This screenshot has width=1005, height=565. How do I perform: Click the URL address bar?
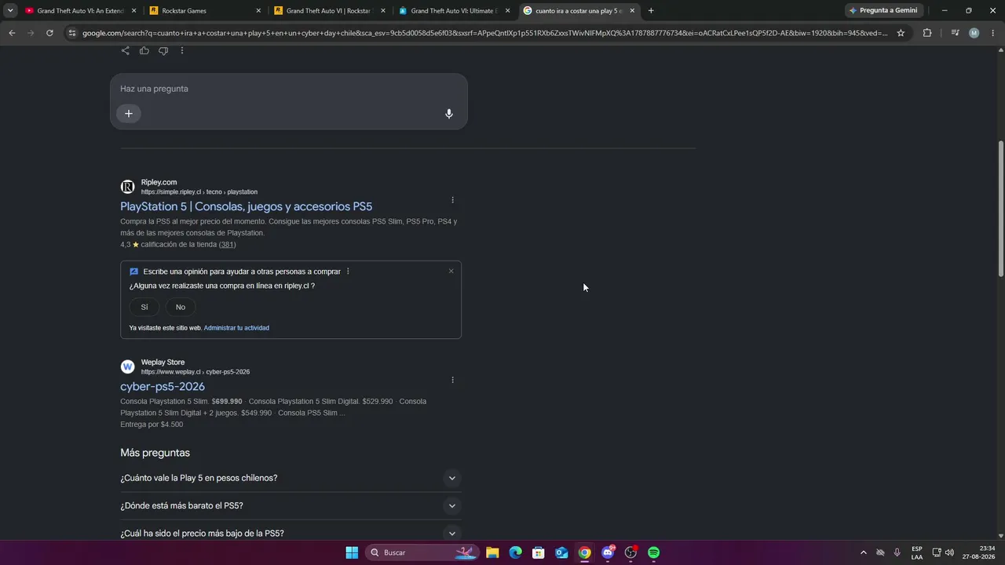click(485, 33)
